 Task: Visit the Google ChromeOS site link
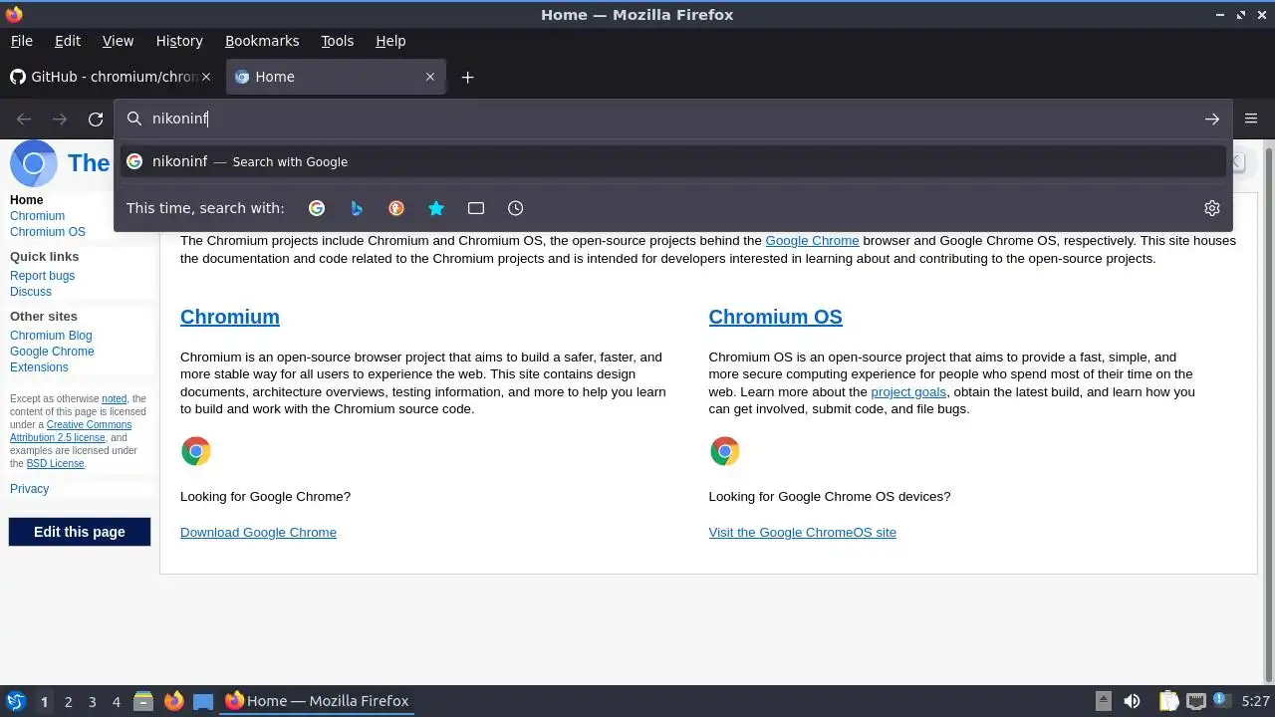tap(803, 532)
